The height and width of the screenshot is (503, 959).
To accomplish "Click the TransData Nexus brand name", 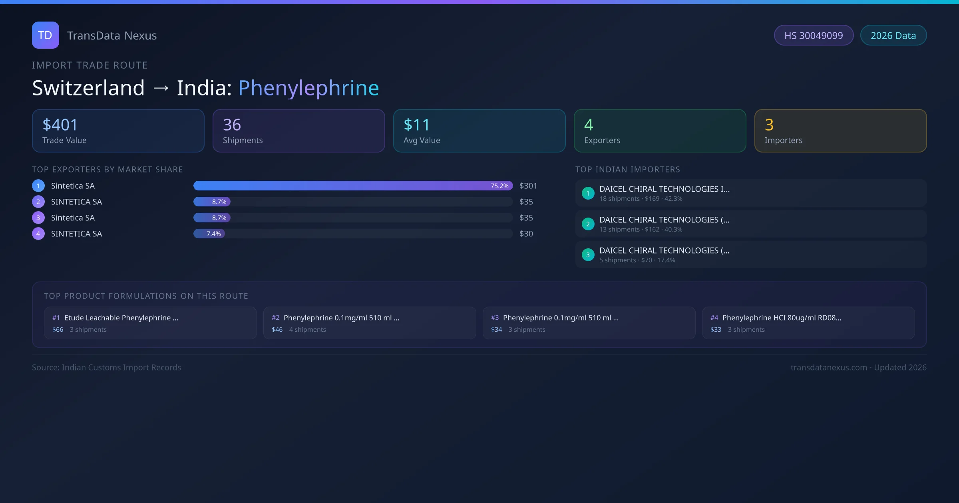I will pos(112,36).
